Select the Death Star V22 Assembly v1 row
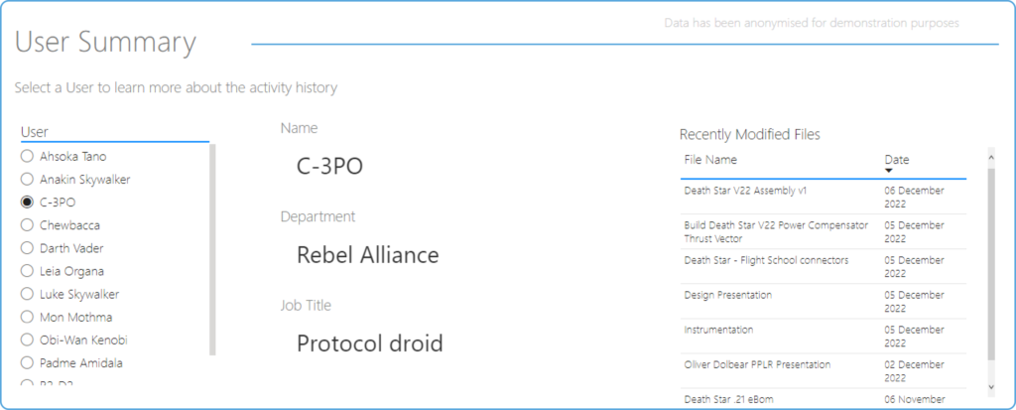 point(823,197)
